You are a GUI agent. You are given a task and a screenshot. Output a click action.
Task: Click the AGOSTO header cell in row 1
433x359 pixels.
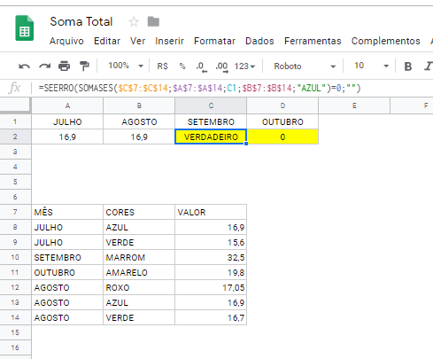tap(139, 121)
